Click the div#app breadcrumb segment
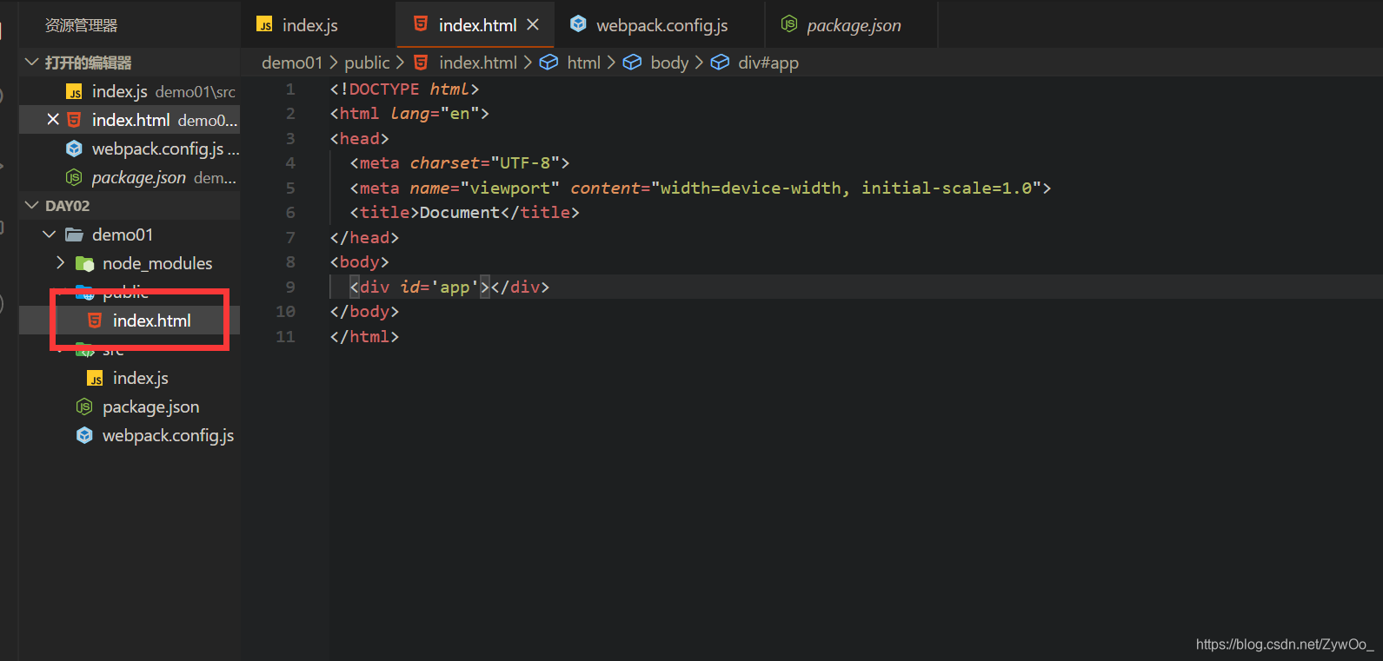The width and height of the screenshot is (1383, 661). (768, 63)
